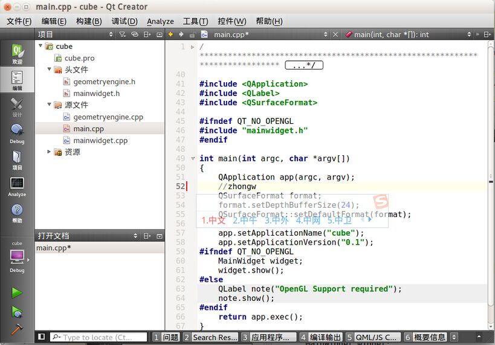Switch to the Design (设计) mode
This screenshot has width=495, height=345.
tap(17, 107)
